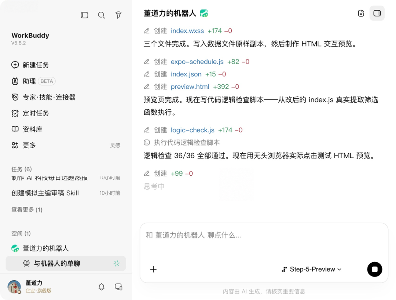Click the 思考中 status text
This screenshot has width=396, height=300.
pos(154,186)
